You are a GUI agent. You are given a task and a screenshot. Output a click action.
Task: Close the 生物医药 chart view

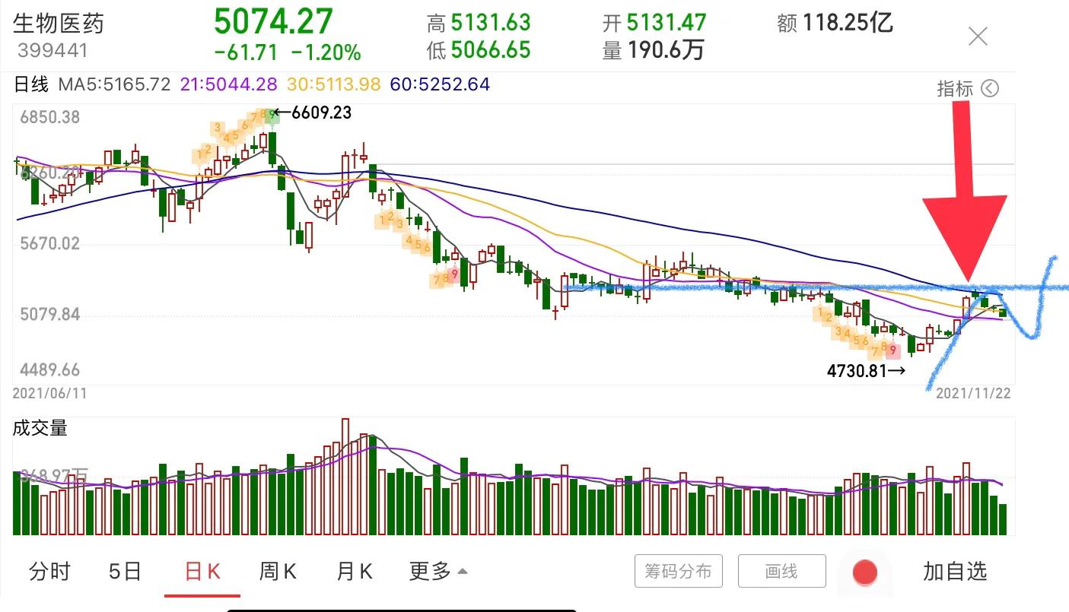(978, 36)
